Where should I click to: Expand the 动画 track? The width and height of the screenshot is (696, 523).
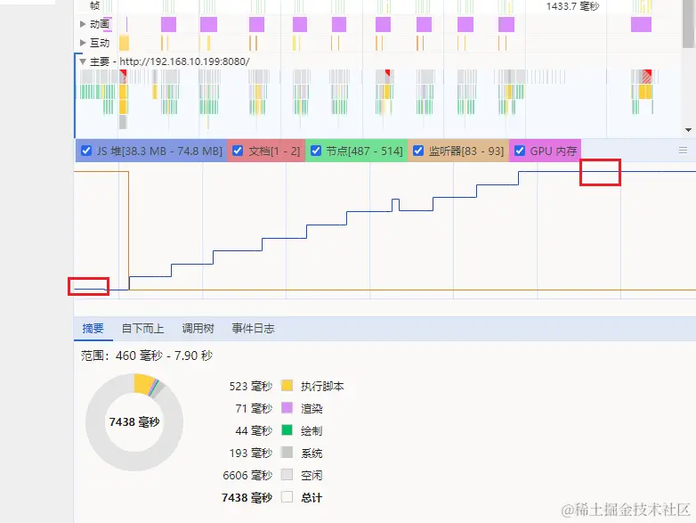83,24
